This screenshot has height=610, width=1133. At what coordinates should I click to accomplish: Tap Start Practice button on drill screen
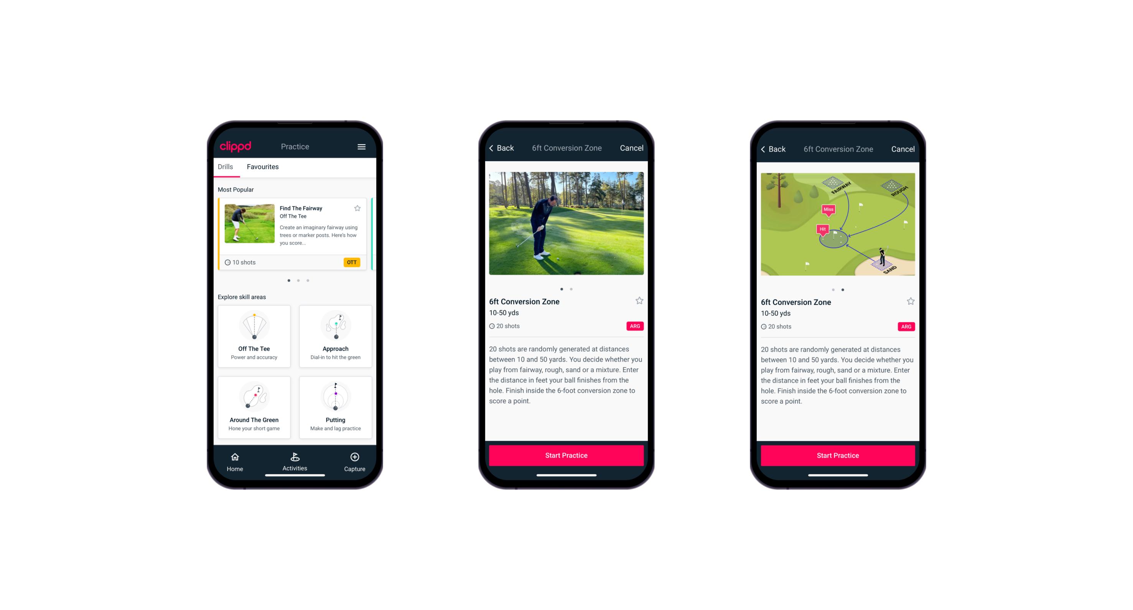567,455
